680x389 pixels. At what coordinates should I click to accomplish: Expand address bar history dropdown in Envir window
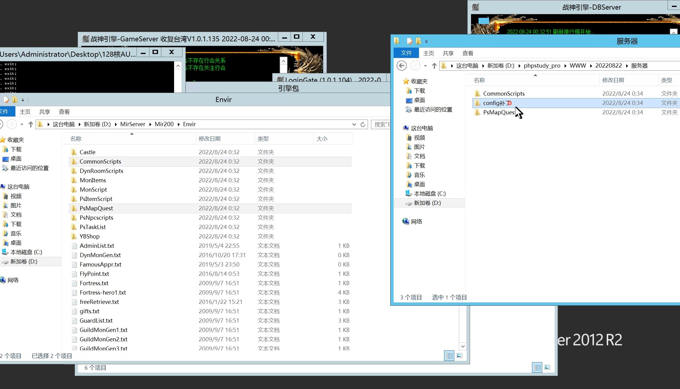354,124
